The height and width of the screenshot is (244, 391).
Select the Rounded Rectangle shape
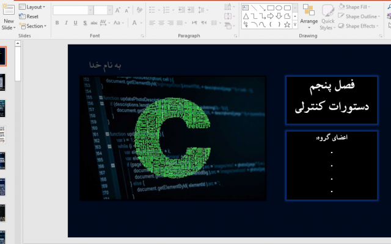[287, 8]
